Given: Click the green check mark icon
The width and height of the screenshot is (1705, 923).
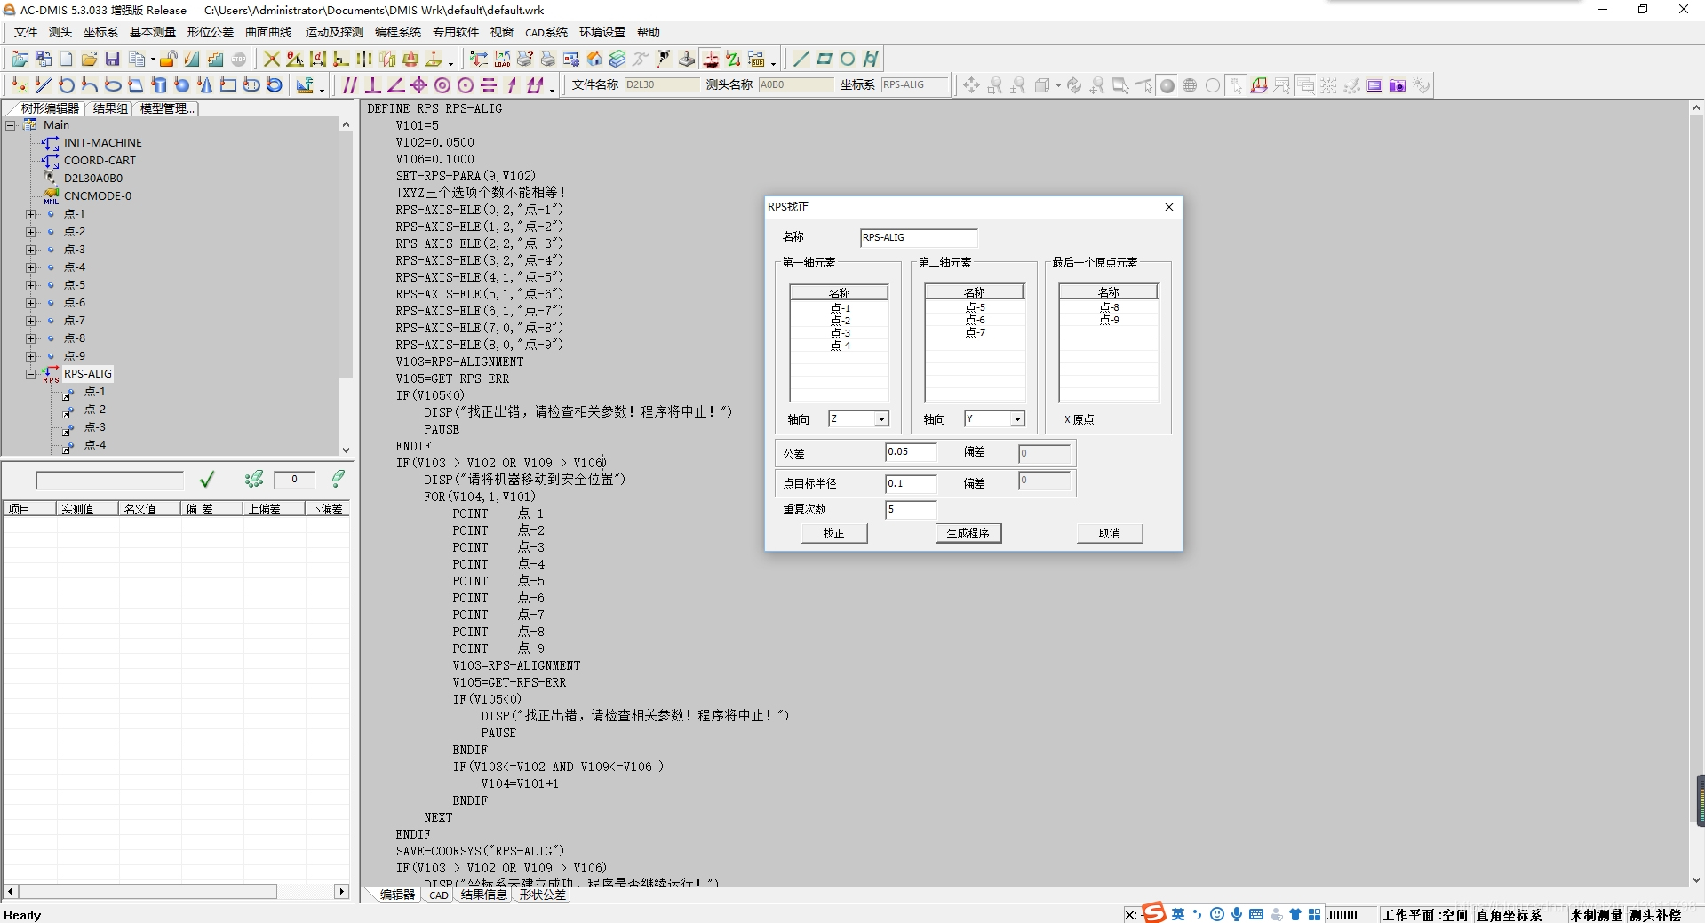Looking at the screenshot, I should 207,480.
